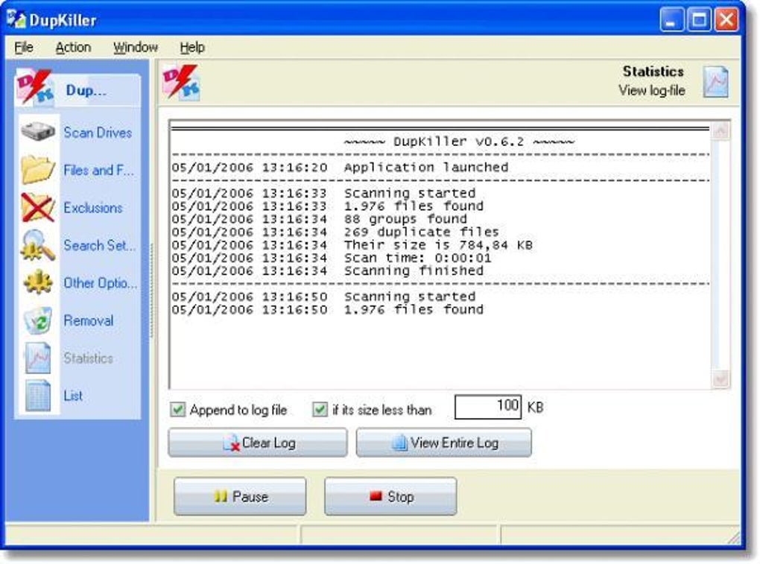
Task: Select the Scan Drives icon
Action: (36, 132)
